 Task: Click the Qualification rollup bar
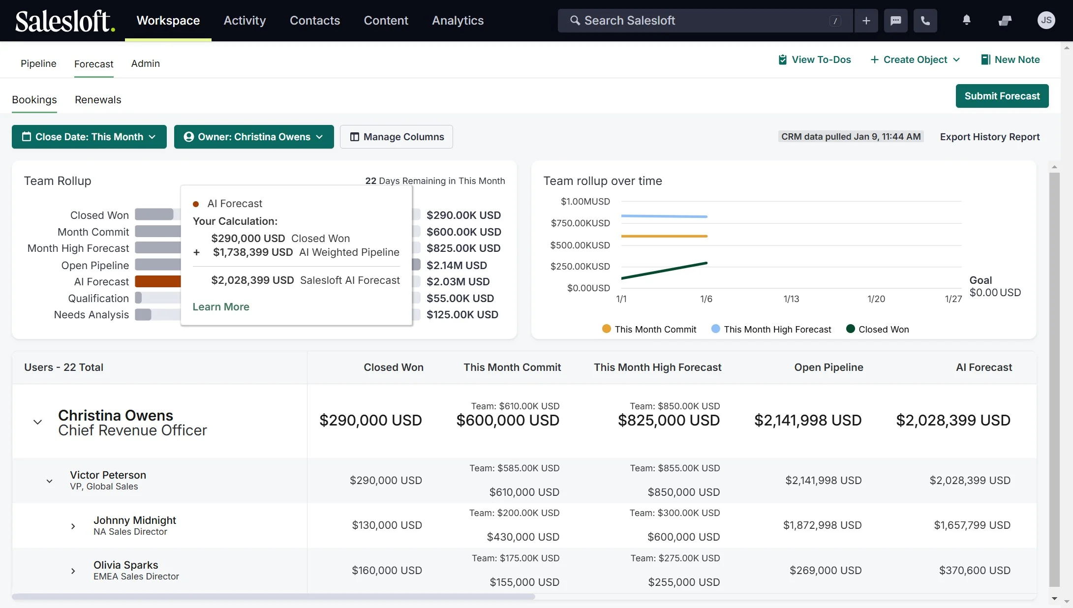tap(138, 298)
